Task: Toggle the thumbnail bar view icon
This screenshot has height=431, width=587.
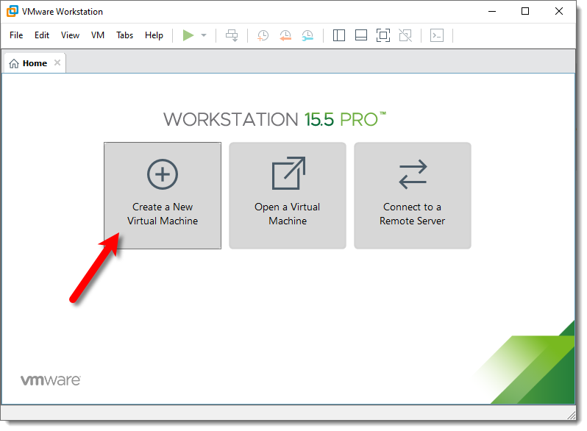Action: pyautogui.click(x=360, y=35)
